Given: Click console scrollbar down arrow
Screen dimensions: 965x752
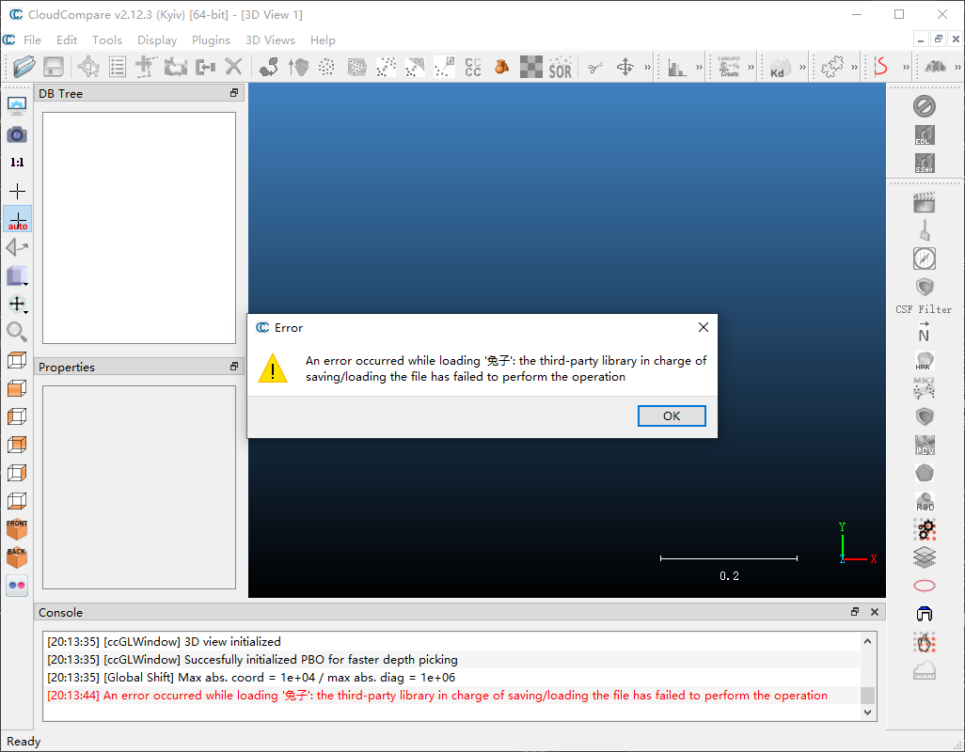Looking at the screenshot, I should [868, 712].
